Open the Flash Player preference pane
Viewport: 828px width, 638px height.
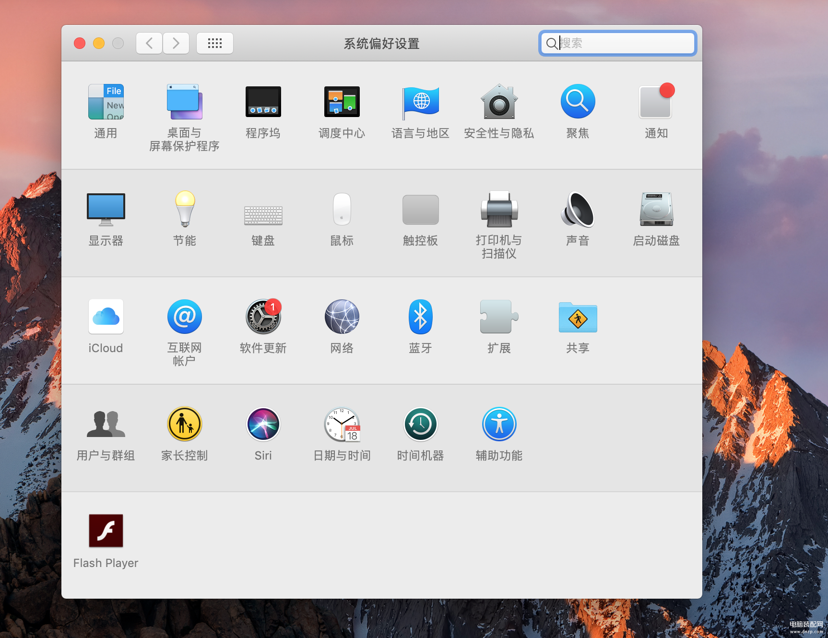pos(106,531)
